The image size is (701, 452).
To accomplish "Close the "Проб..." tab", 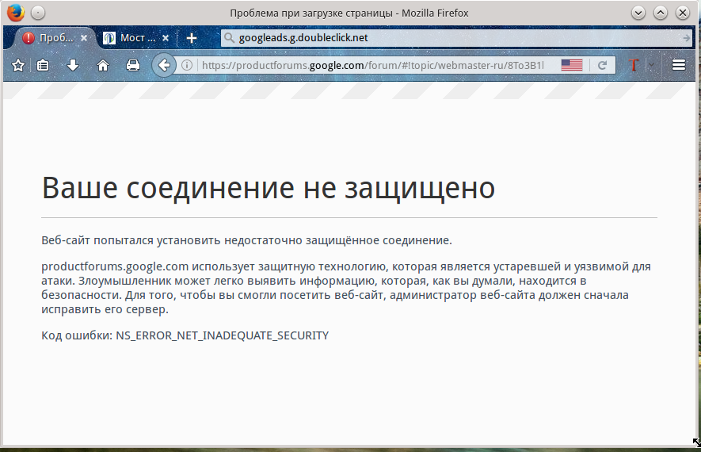I will pos(84,38).
